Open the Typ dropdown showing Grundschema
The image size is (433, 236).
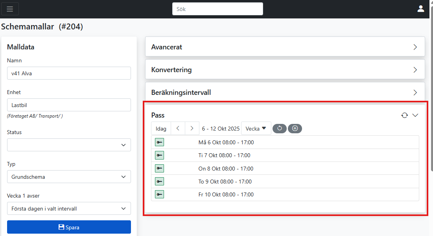click(x=69, y=177)
